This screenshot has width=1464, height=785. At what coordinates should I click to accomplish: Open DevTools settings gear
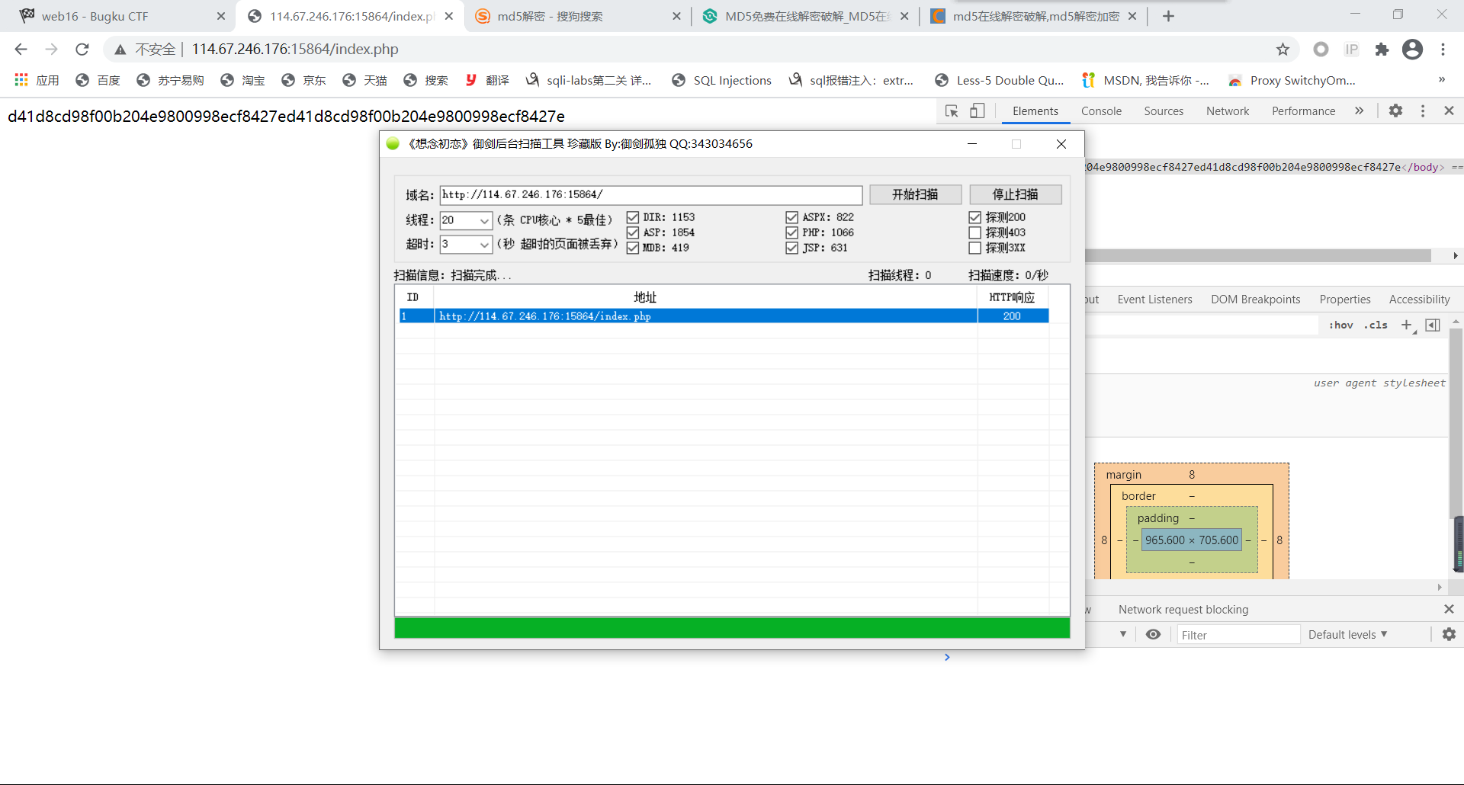[x=1395, y=111]
